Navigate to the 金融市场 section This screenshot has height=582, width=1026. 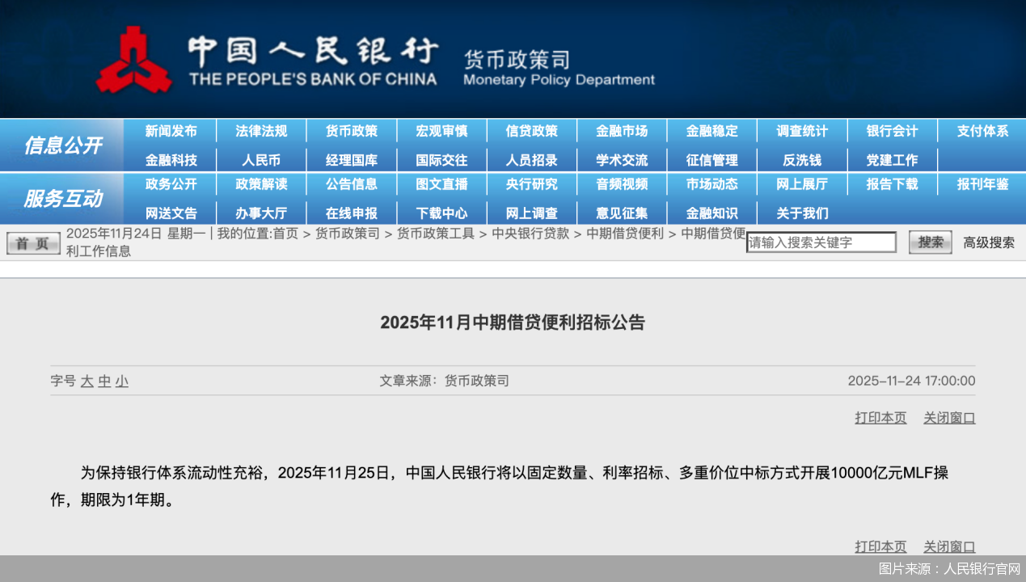coord(623,130)
